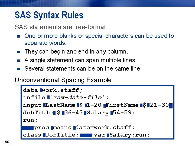
Task: Click the word 'infile' in the code
Action: click(x=34, y=98)
